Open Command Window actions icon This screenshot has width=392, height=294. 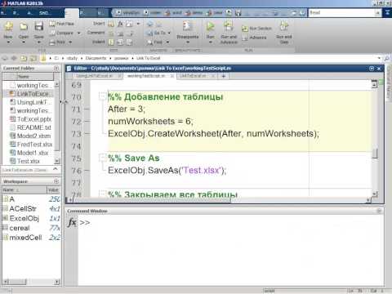(x=379, y=211)
